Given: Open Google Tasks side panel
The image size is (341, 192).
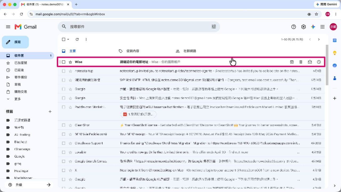Looking at the screenshot, I should pyautogui.click(x=335, y=65).
